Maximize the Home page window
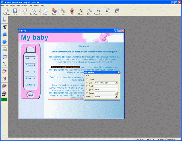The width and height of the screenshot is (182, 141). click(119, 31)
